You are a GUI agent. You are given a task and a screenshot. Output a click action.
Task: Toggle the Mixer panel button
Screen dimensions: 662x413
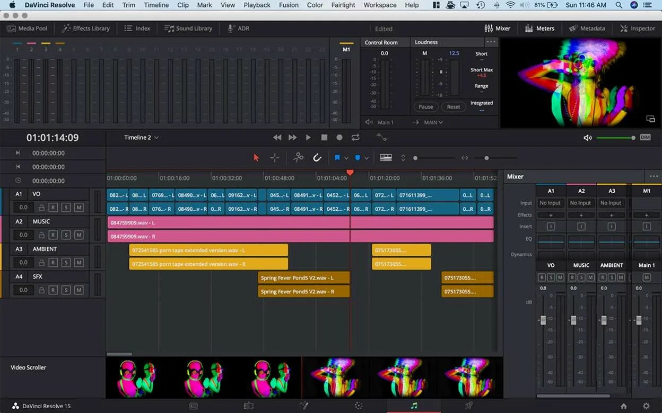[497, 29]
